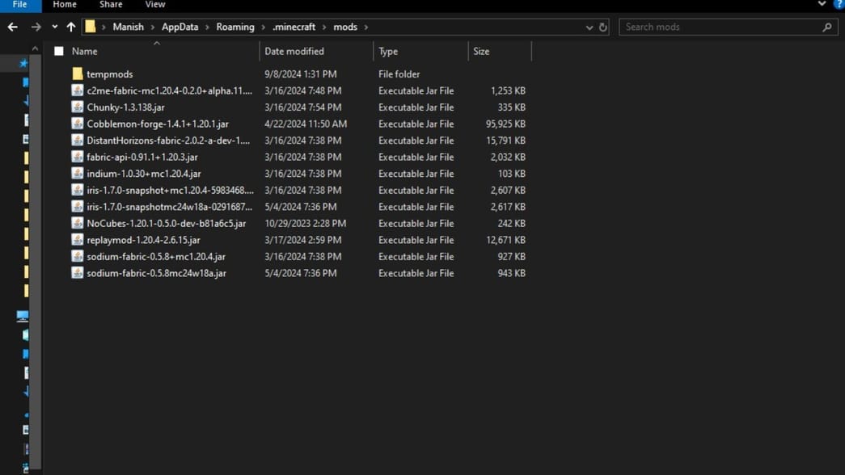The image size is (845, 475).
Task: Click the search magnifier icon in the search box
Action: [826, 27]
